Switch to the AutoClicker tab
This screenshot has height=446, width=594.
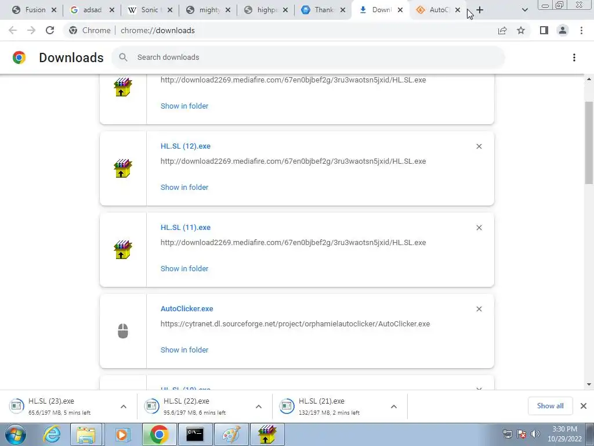coord(434,10)
